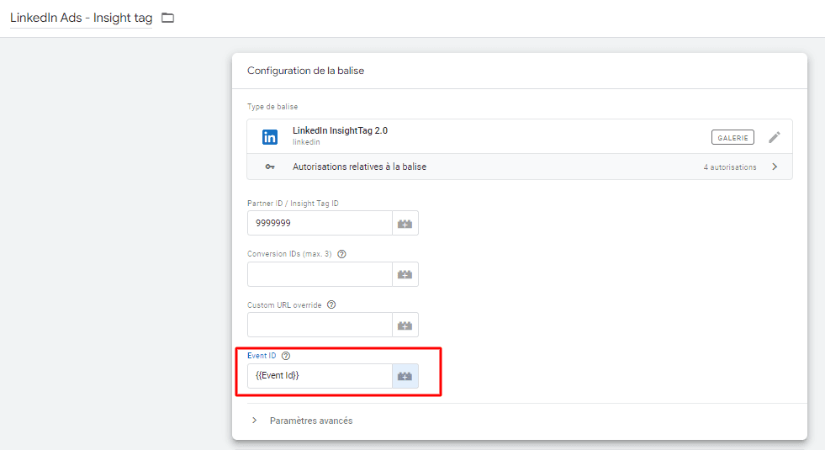The height and width of the screenshot is (450, 825).
Task: Click the LinkedIn logo icon
Action: point(270,137)
